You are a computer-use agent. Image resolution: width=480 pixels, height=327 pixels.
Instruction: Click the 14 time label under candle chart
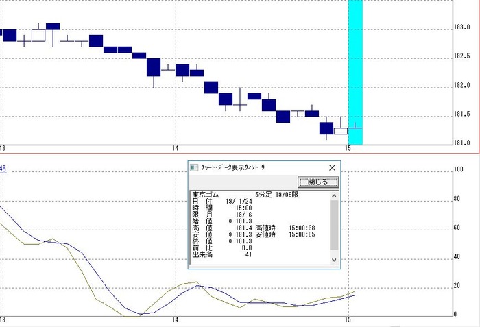point(175,149)
